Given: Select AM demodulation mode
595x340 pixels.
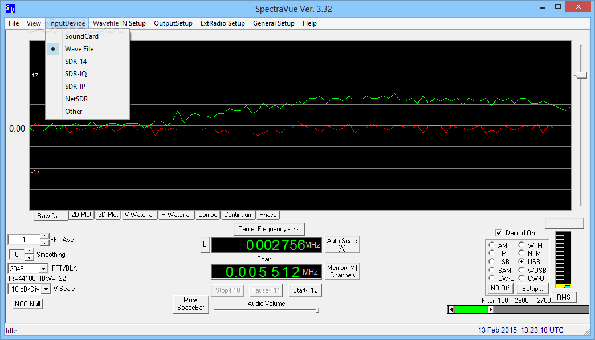Looking at the screenshot, I should (x=492, y=245).
